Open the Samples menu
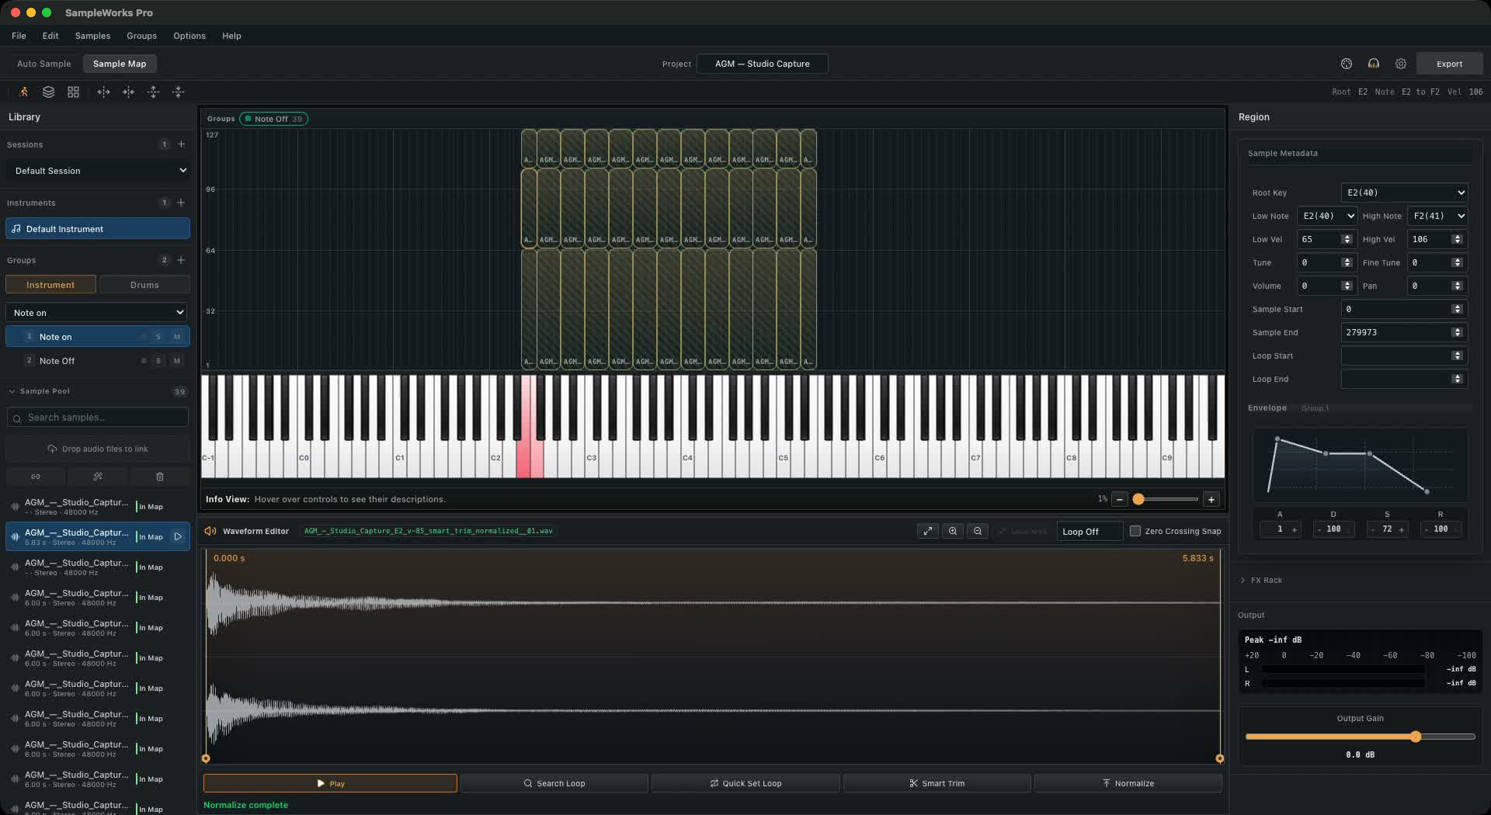This screenshot has height=815, width=1491. click(92, 36)
